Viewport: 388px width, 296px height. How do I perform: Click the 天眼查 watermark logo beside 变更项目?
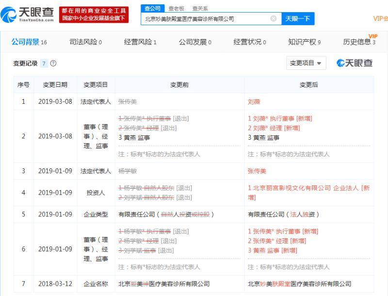355,63
